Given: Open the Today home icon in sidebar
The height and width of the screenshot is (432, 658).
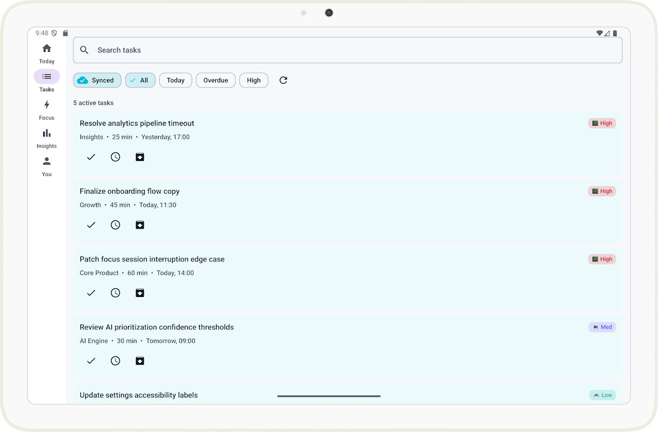Looking at the screenshot, I should point(47,53).
